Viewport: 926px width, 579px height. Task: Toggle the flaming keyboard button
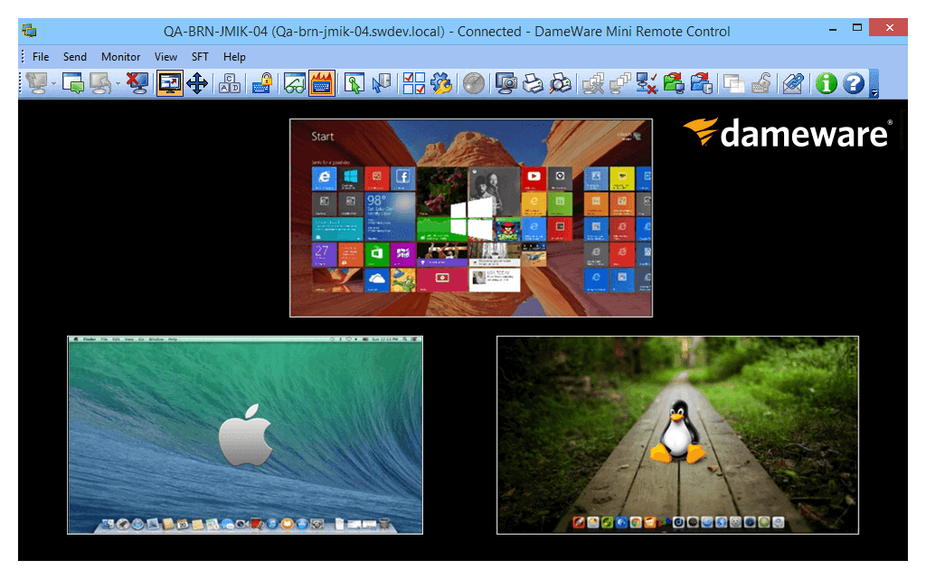[321, 83]
